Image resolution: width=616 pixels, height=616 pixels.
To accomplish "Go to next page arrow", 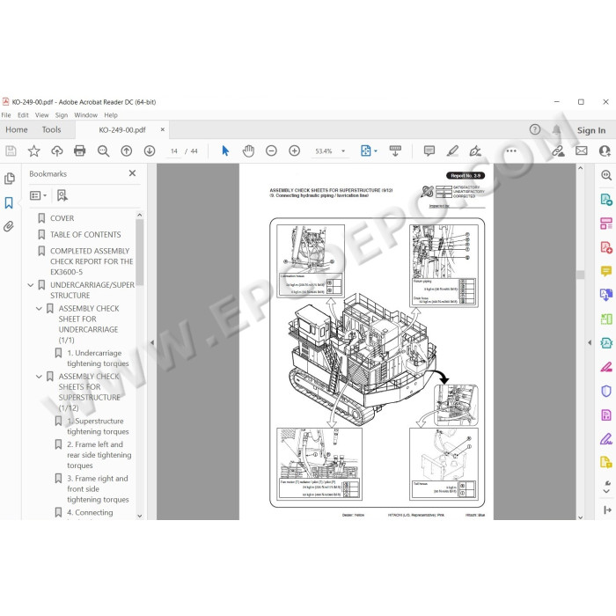I will [x=150, y=150].
